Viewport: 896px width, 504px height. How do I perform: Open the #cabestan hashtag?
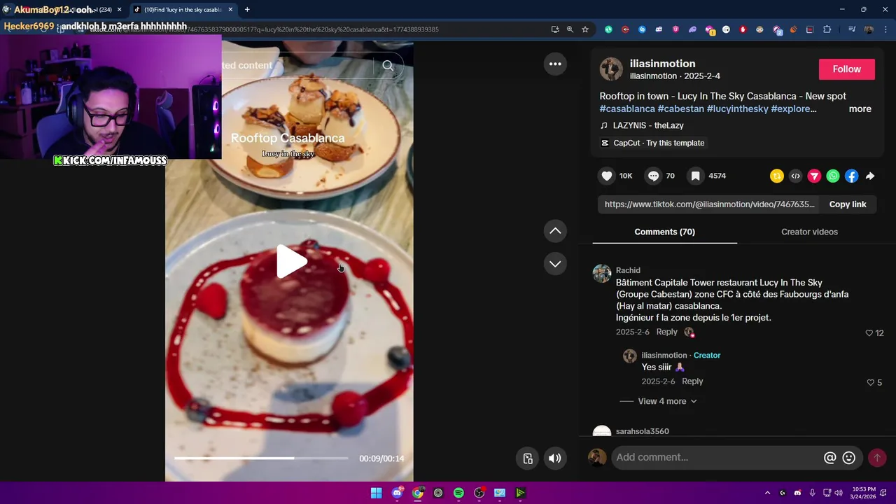(681, 109)
